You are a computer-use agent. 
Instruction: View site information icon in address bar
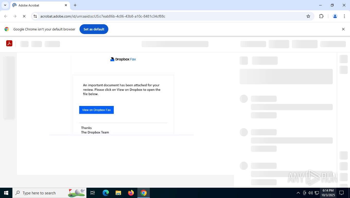coord(35,16)
